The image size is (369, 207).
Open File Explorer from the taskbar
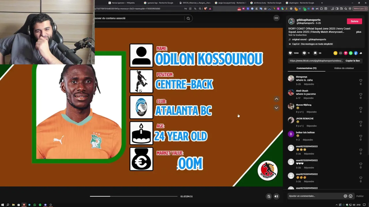13,205
